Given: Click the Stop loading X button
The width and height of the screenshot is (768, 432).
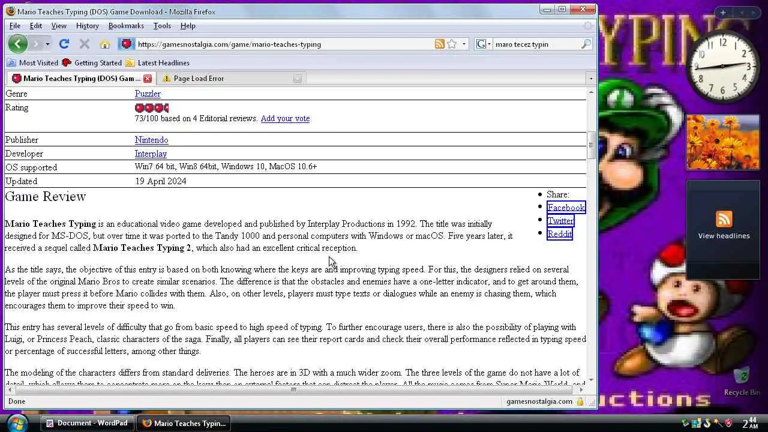Looking at the screenshot, I should tap(85, 44).
